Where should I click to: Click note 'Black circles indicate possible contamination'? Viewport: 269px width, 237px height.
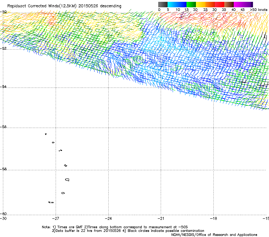pos(166,231)
